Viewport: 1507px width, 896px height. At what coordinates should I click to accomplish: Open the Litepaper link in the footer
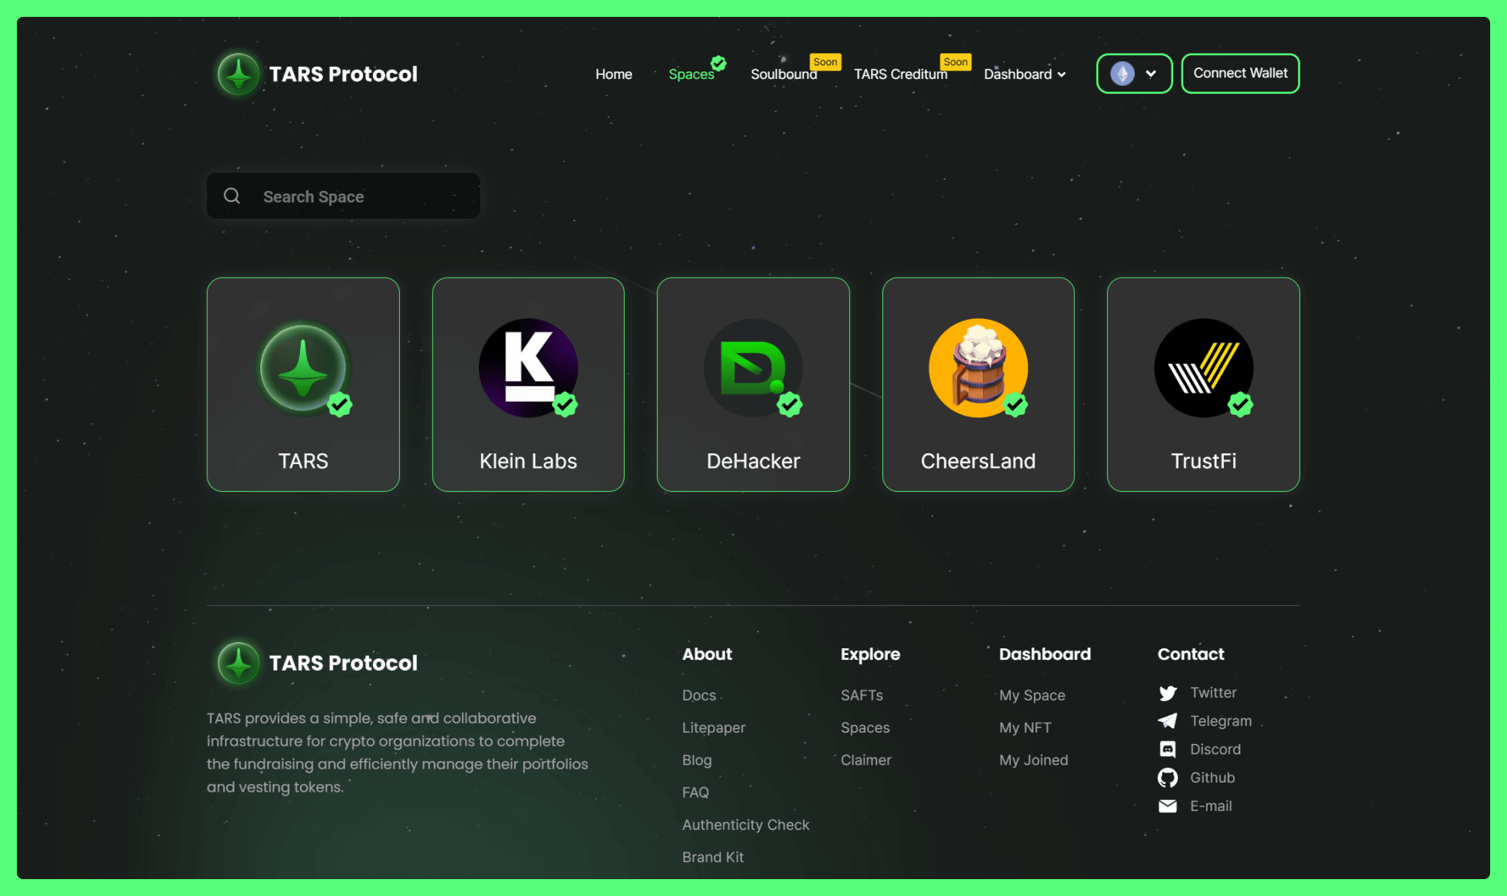click(x=714, y=727)
